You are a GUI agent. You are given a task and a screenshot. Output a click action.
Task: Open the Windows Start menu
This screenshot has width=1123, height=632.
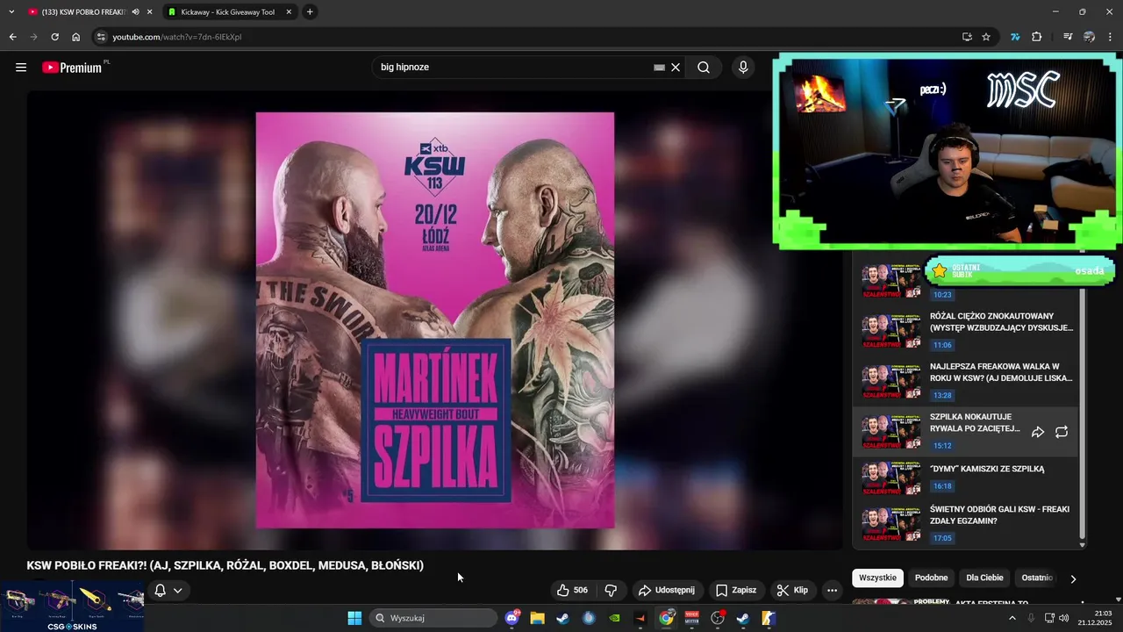pos(354,618)
